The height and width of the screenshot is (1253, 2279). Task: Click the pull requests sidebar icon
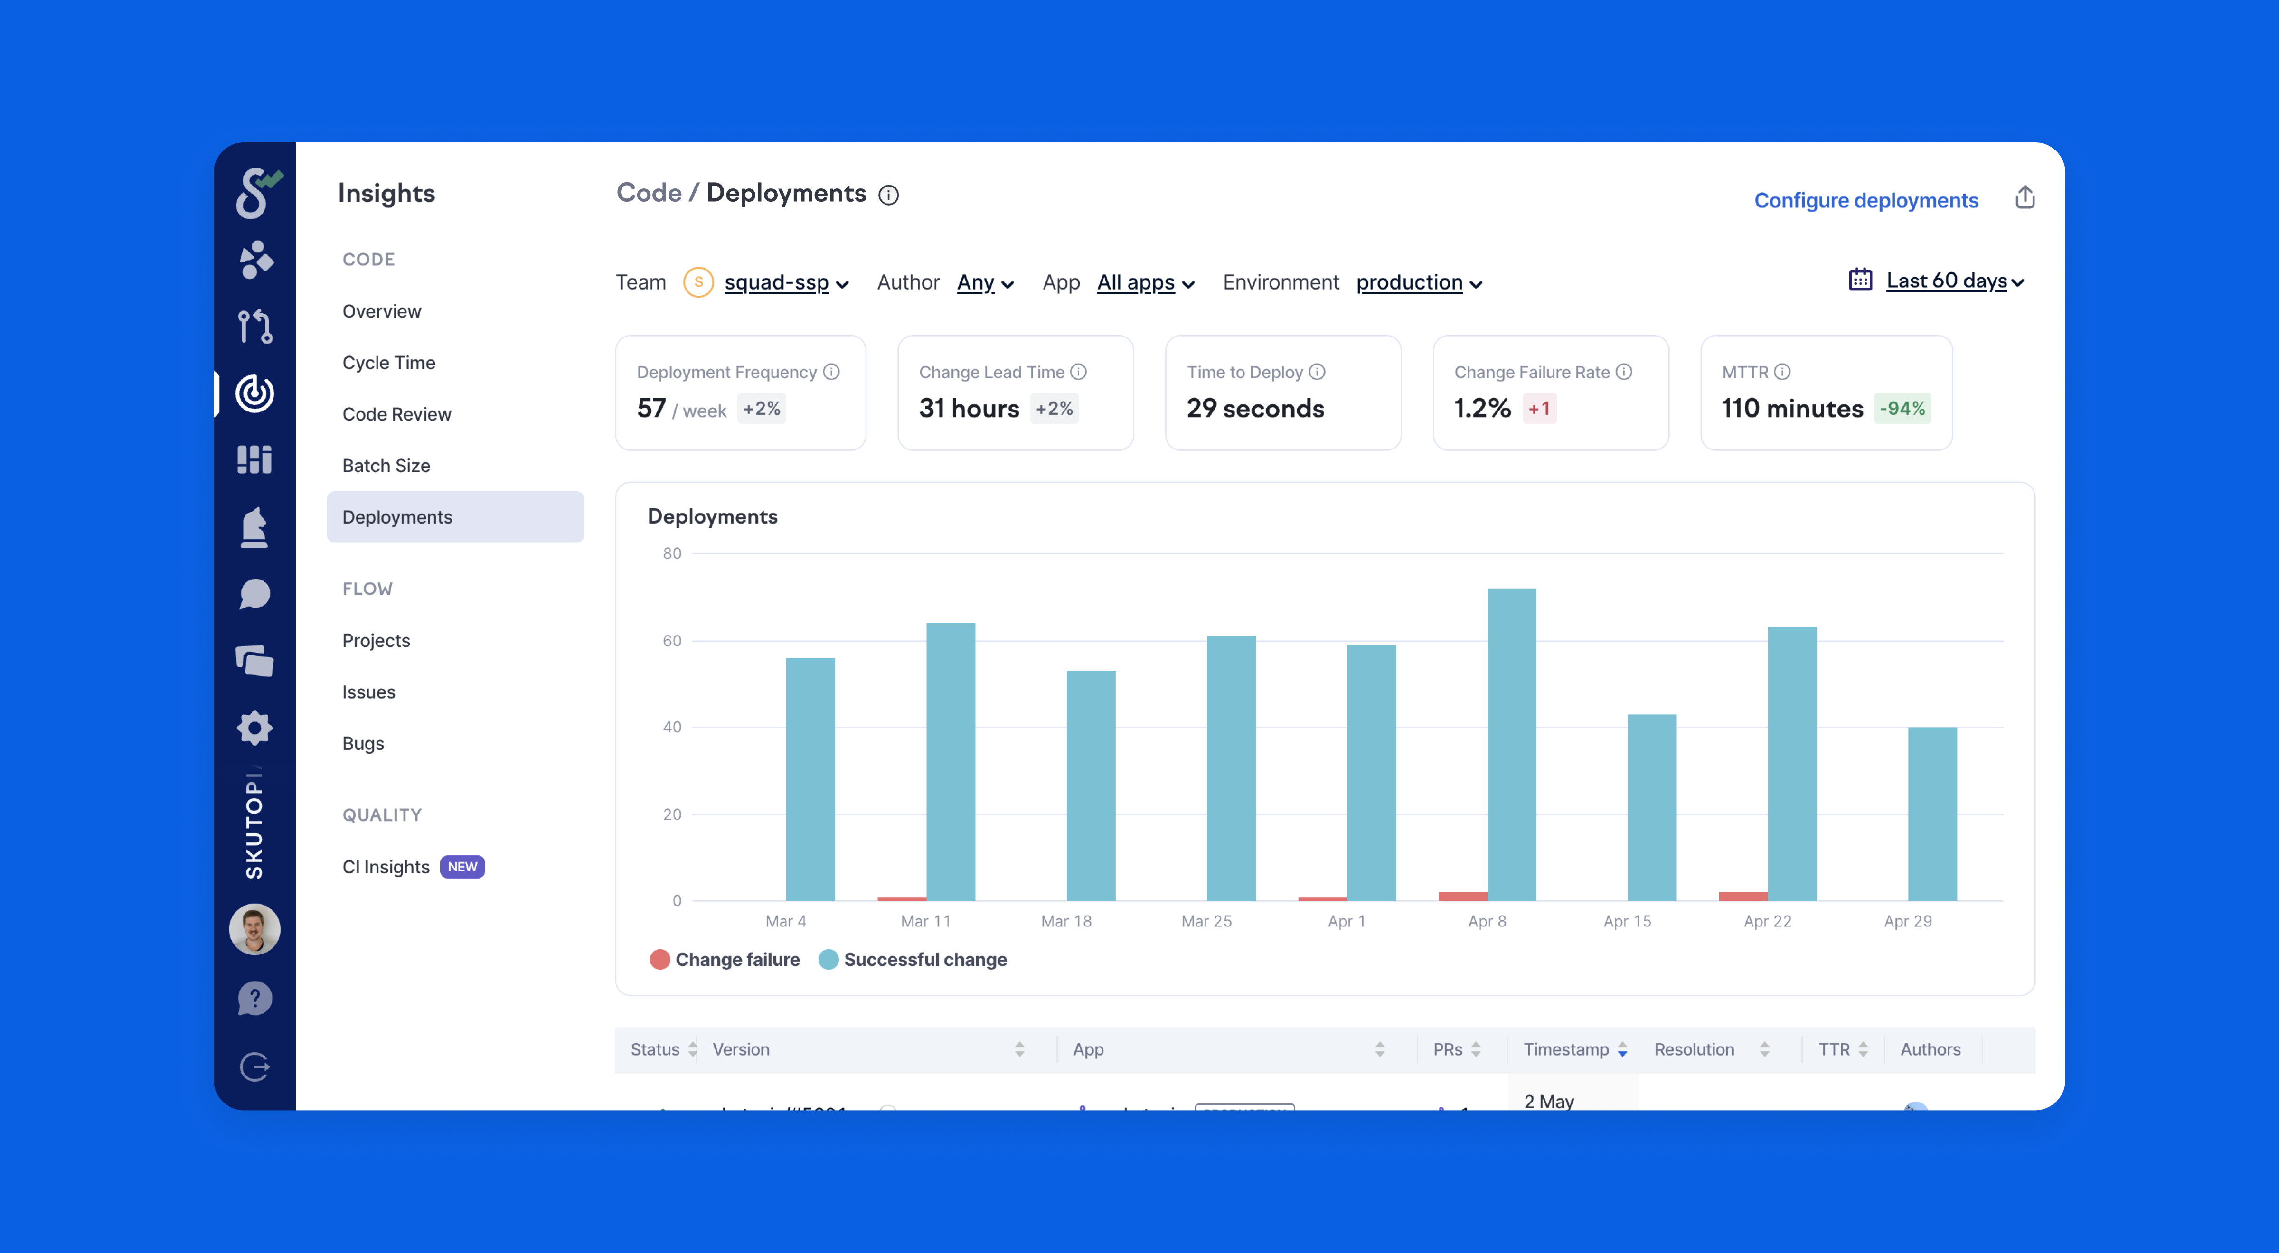pyautogui.click(x=255, y=326)
